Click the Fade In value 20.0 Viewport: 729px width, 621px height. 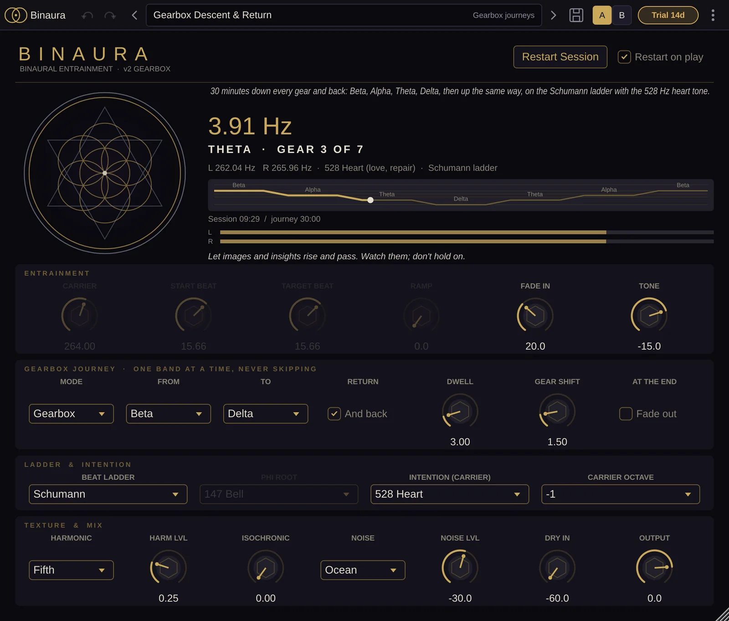point(535,346)
